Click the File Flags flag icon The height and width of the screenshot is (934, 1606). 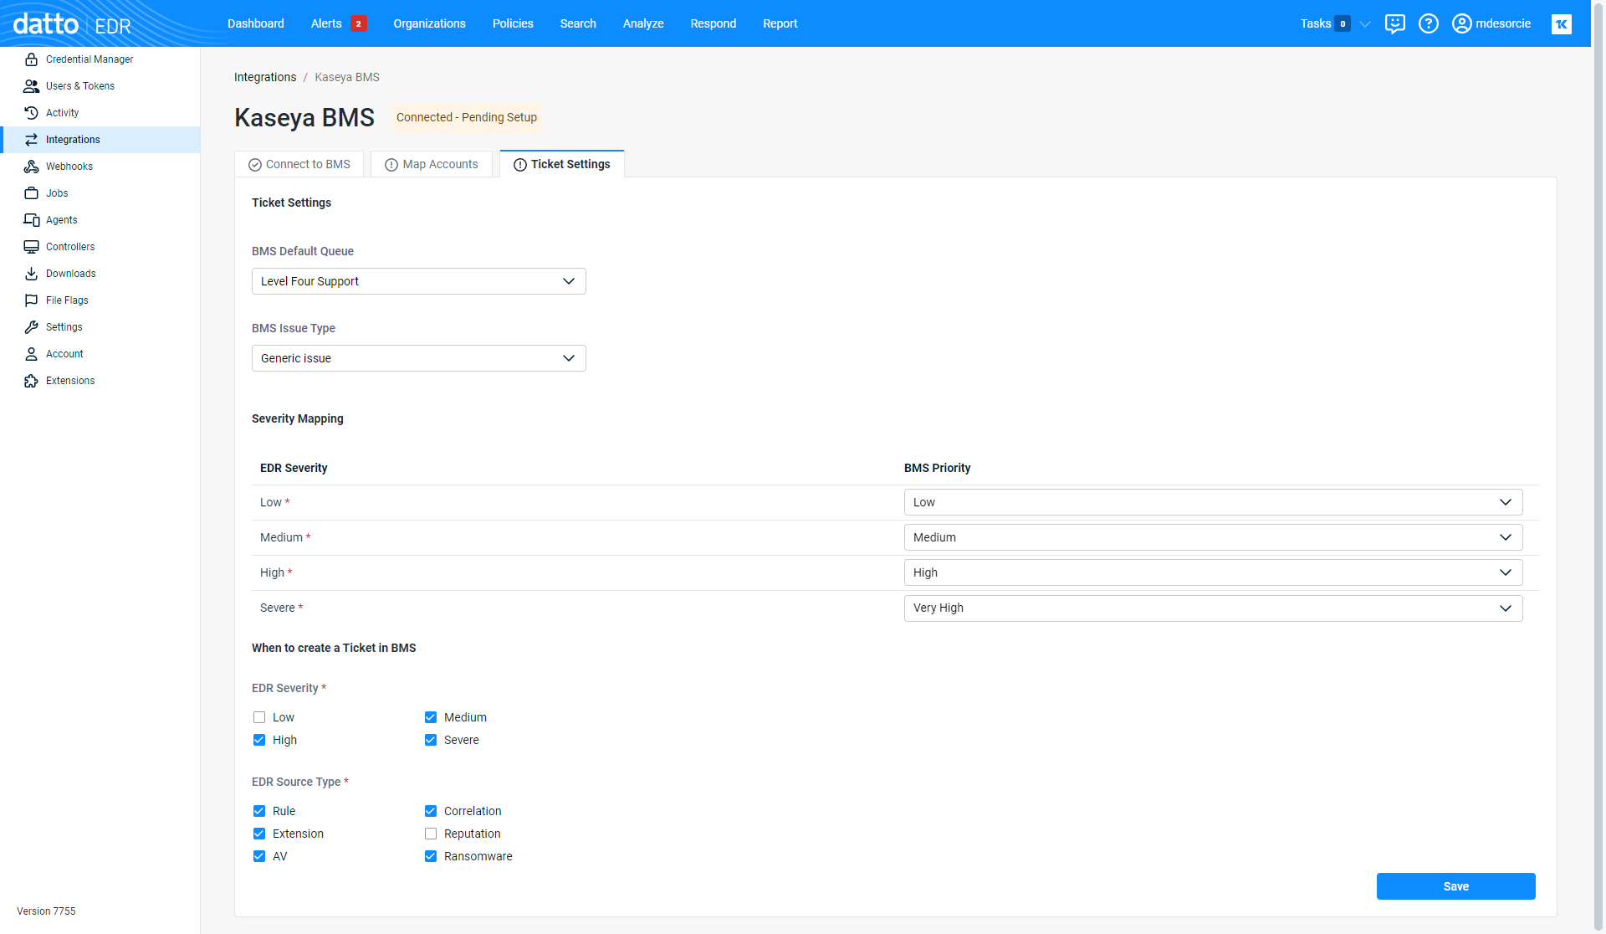pyautogui.click(x=31, y=300)
